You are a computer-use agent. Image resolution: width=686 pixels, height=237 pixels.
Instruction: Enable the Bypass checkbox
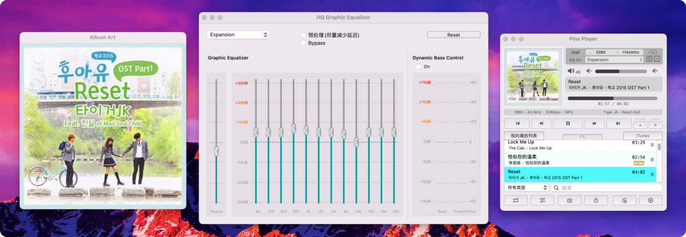[x=304, y=43]
